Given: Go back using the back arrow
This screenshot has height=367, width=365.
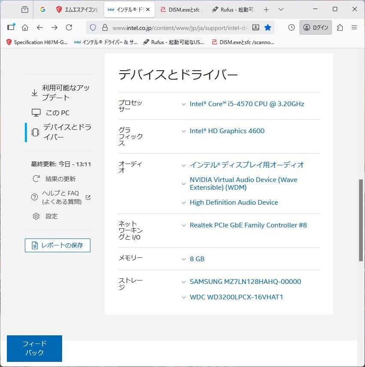Looking at the screenshot, I should tap(39, 27).
